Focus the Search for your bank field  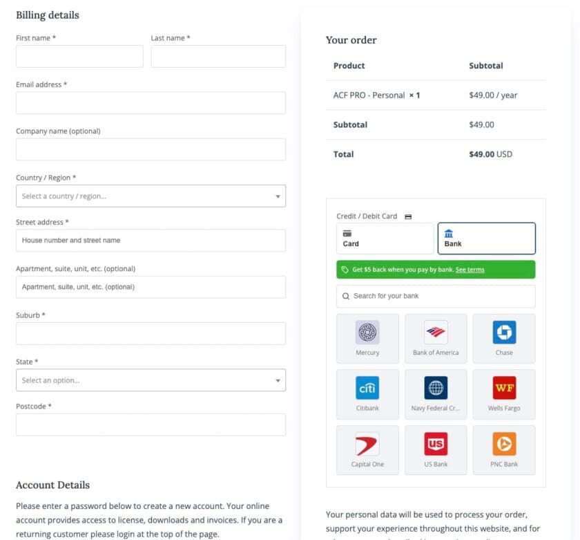(436, 296)
